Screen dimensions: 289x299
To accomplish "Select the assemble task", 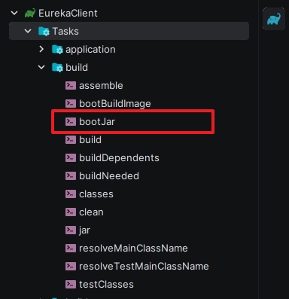I will click(101, 86).
